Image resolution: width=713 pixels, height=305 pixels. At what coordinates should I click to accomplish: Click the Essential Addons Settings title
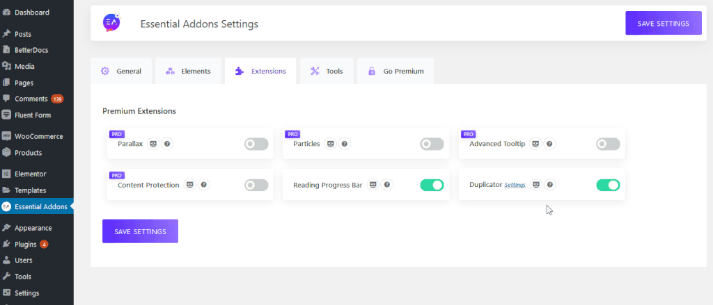click(x=199, y=24)
